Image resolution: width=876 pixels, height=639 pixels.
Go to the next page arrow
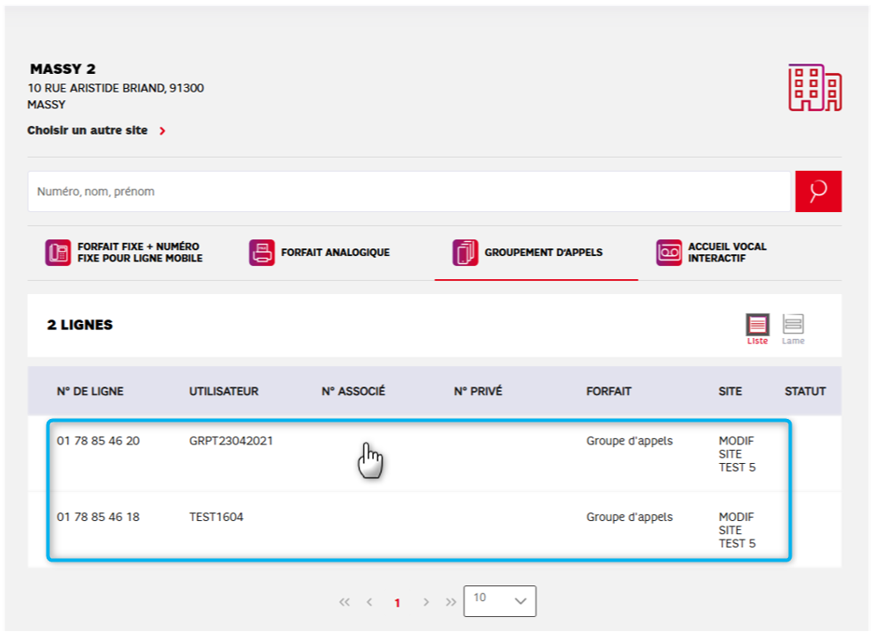tap(426, 602)
